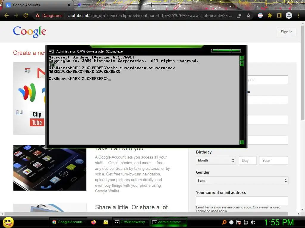Open the striped flag extension icon
Viewport: 305px width, 228px height.
coord(260,15)
